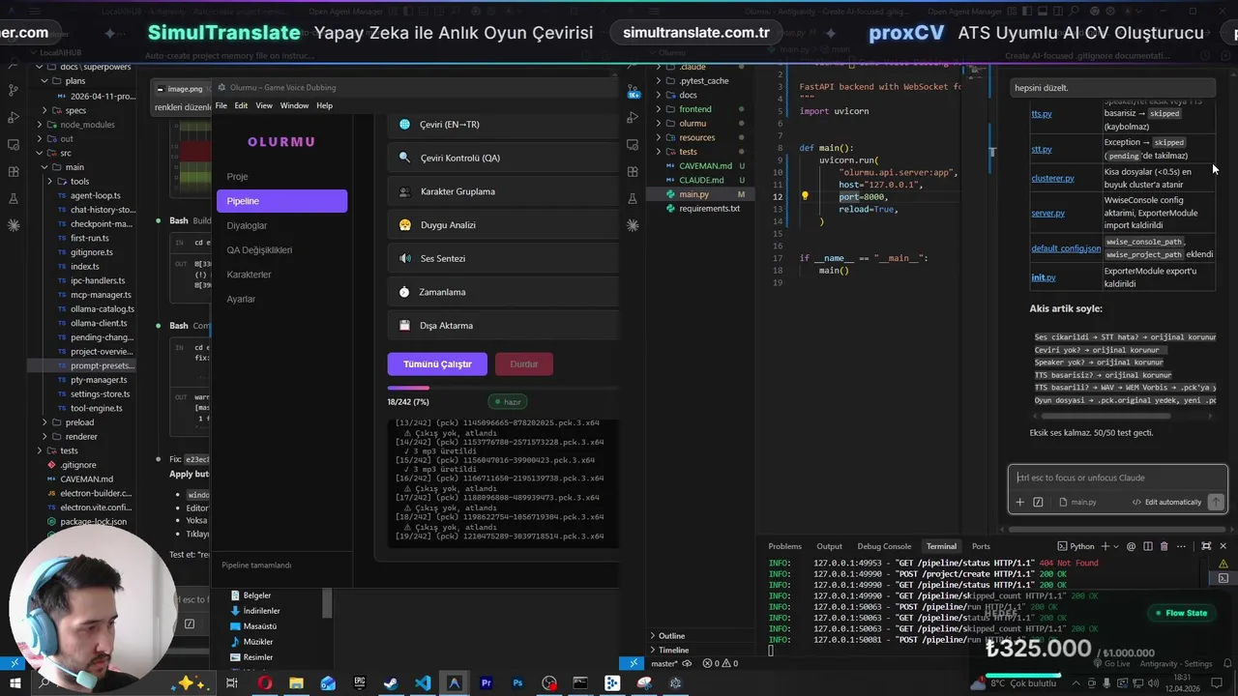This screenshot has height=696, width=1238.
Task: Click the Durdur button
Action: [x=523, y=364]
